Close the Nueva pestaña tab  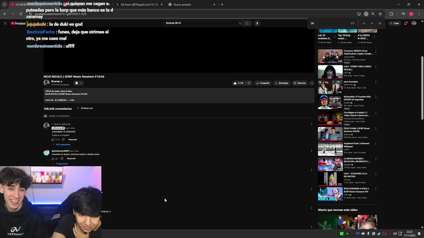pos(214,5)
